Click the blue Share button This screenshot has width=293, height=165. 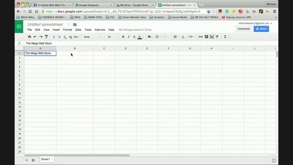pos(261,29)
